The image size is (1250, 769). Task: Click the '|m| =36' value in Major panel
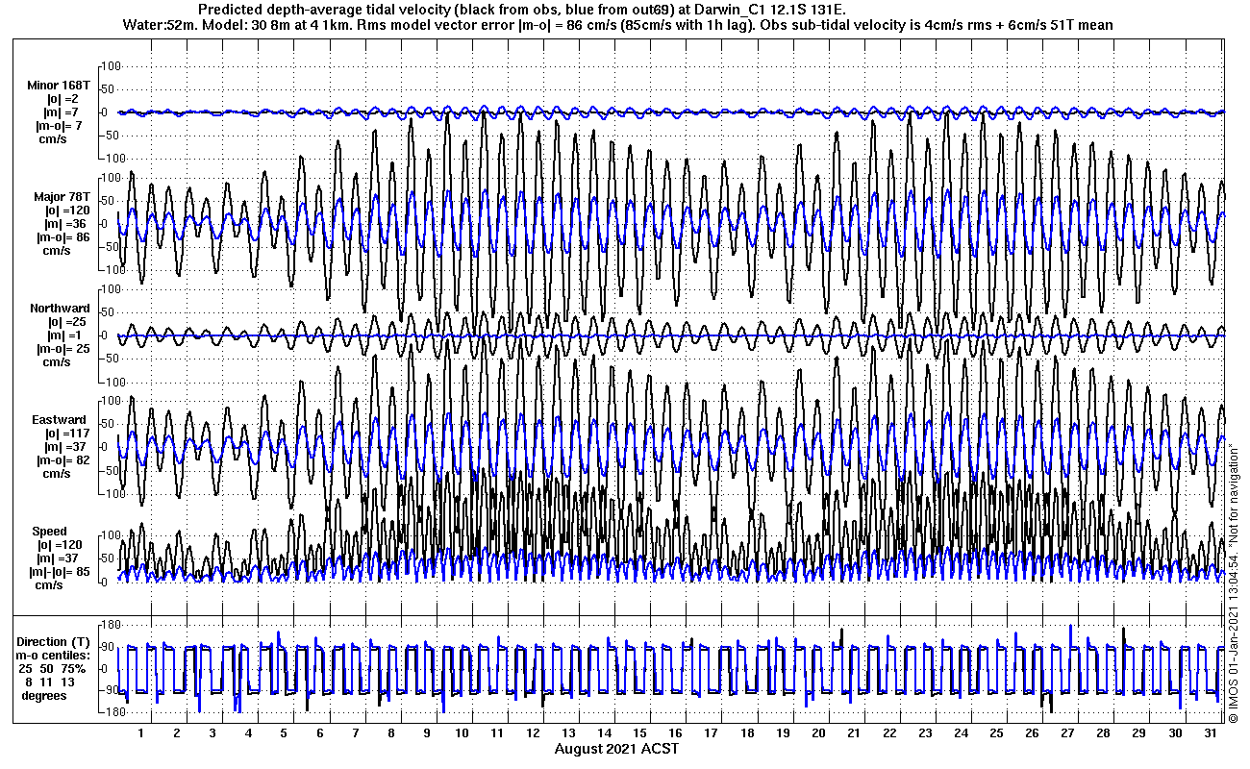[x=65, y=224]
